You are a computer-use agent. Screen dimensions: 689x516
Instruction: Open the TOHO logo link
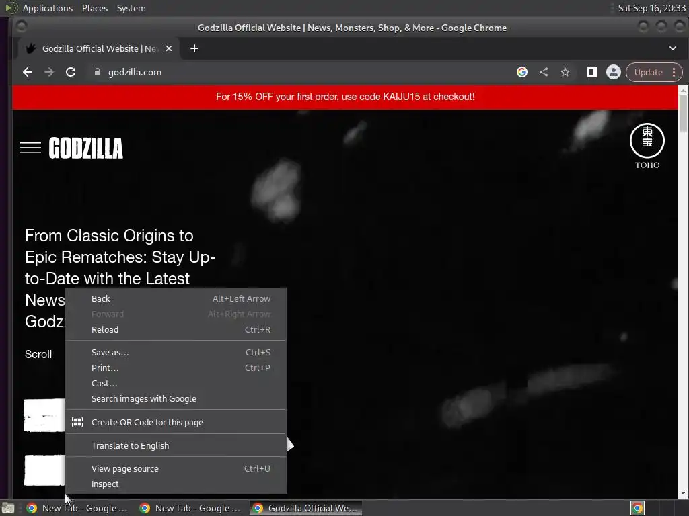click(647, 146)
